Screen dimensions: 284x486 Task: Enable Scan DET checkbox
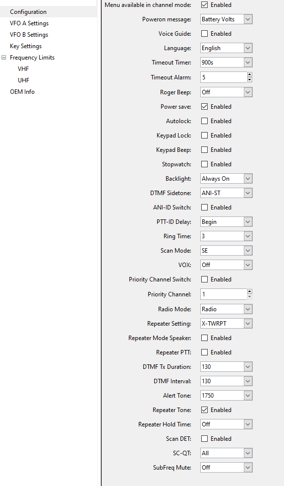click(x=204, y=438)
